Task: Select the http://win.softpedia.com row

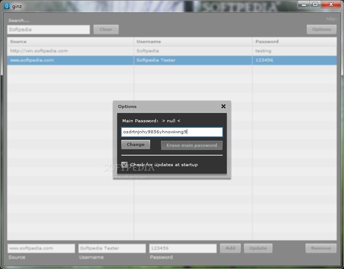Action: click(172, 51)
